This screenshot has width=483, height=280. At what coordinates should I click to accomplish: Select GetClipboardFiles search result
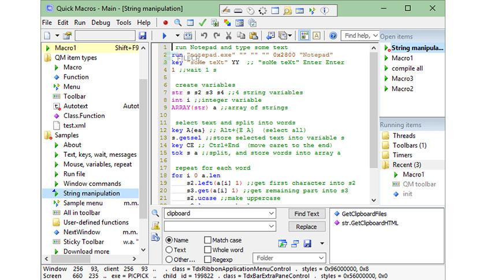pyautogui.click(x=364, y=213)
